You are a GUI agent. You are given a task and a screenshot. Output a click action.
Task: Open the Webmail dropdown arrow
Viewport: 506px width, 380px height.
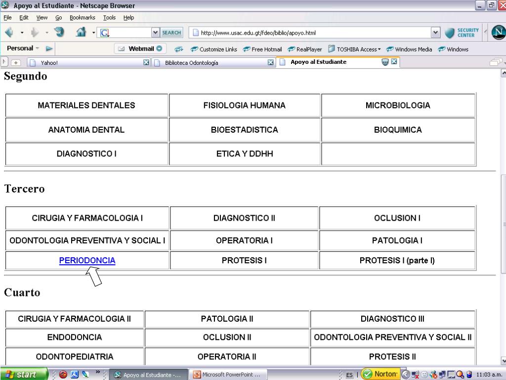[x=159, y=48]
